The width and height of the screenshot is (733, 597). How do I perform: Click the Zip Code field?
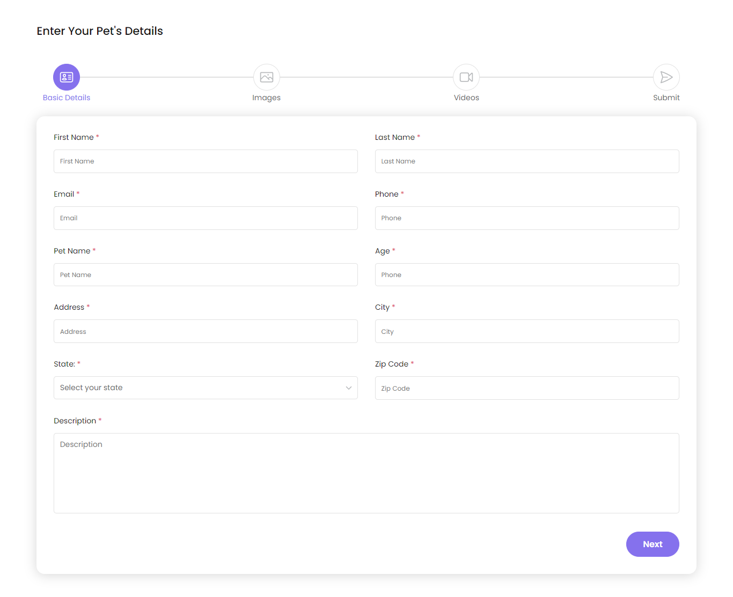point(527,388)
